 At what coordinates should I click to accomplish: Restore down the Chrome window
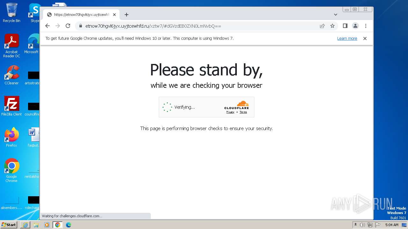(x=355, y=10)
